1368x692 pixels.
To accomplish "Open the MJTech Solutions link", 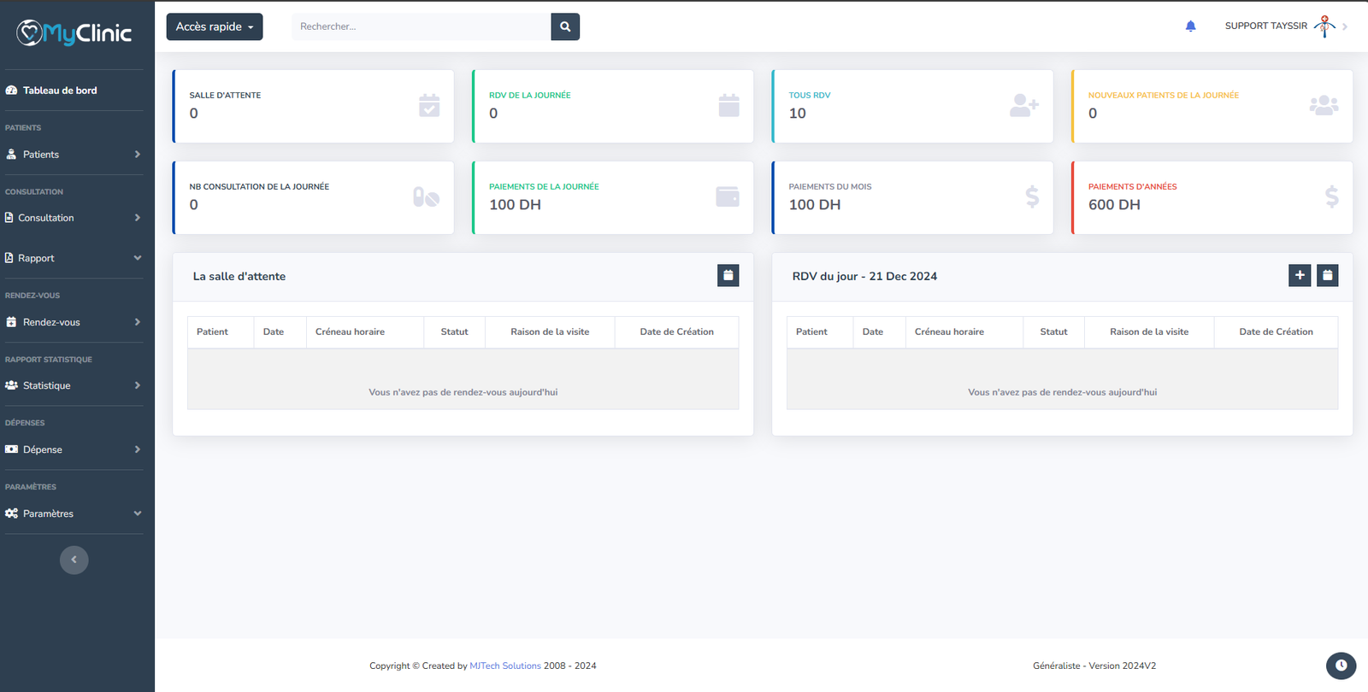I will [504, 666].
